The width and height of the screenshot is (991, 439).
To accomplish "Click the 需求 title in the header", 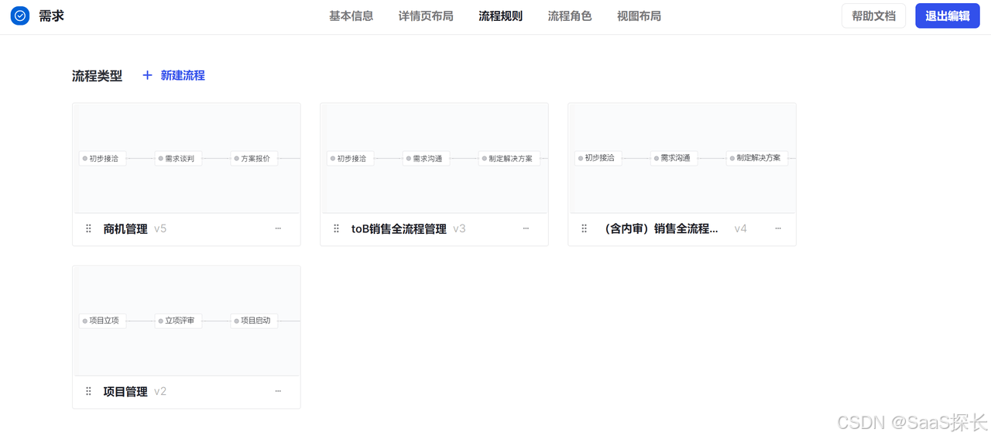I will (x=51, y=15).
